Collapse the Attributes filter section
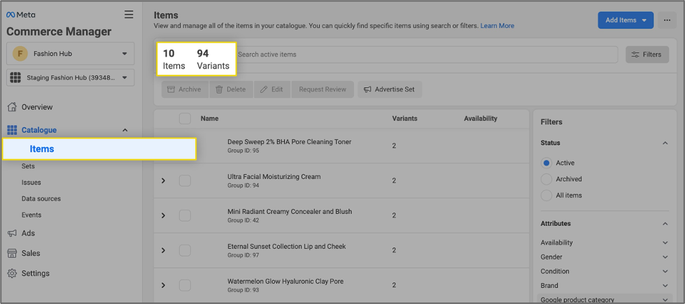The image size is (685, 304). tap(665, 224)
